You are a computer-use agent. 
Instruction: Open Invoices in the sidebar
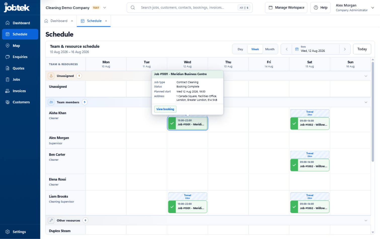20,91
